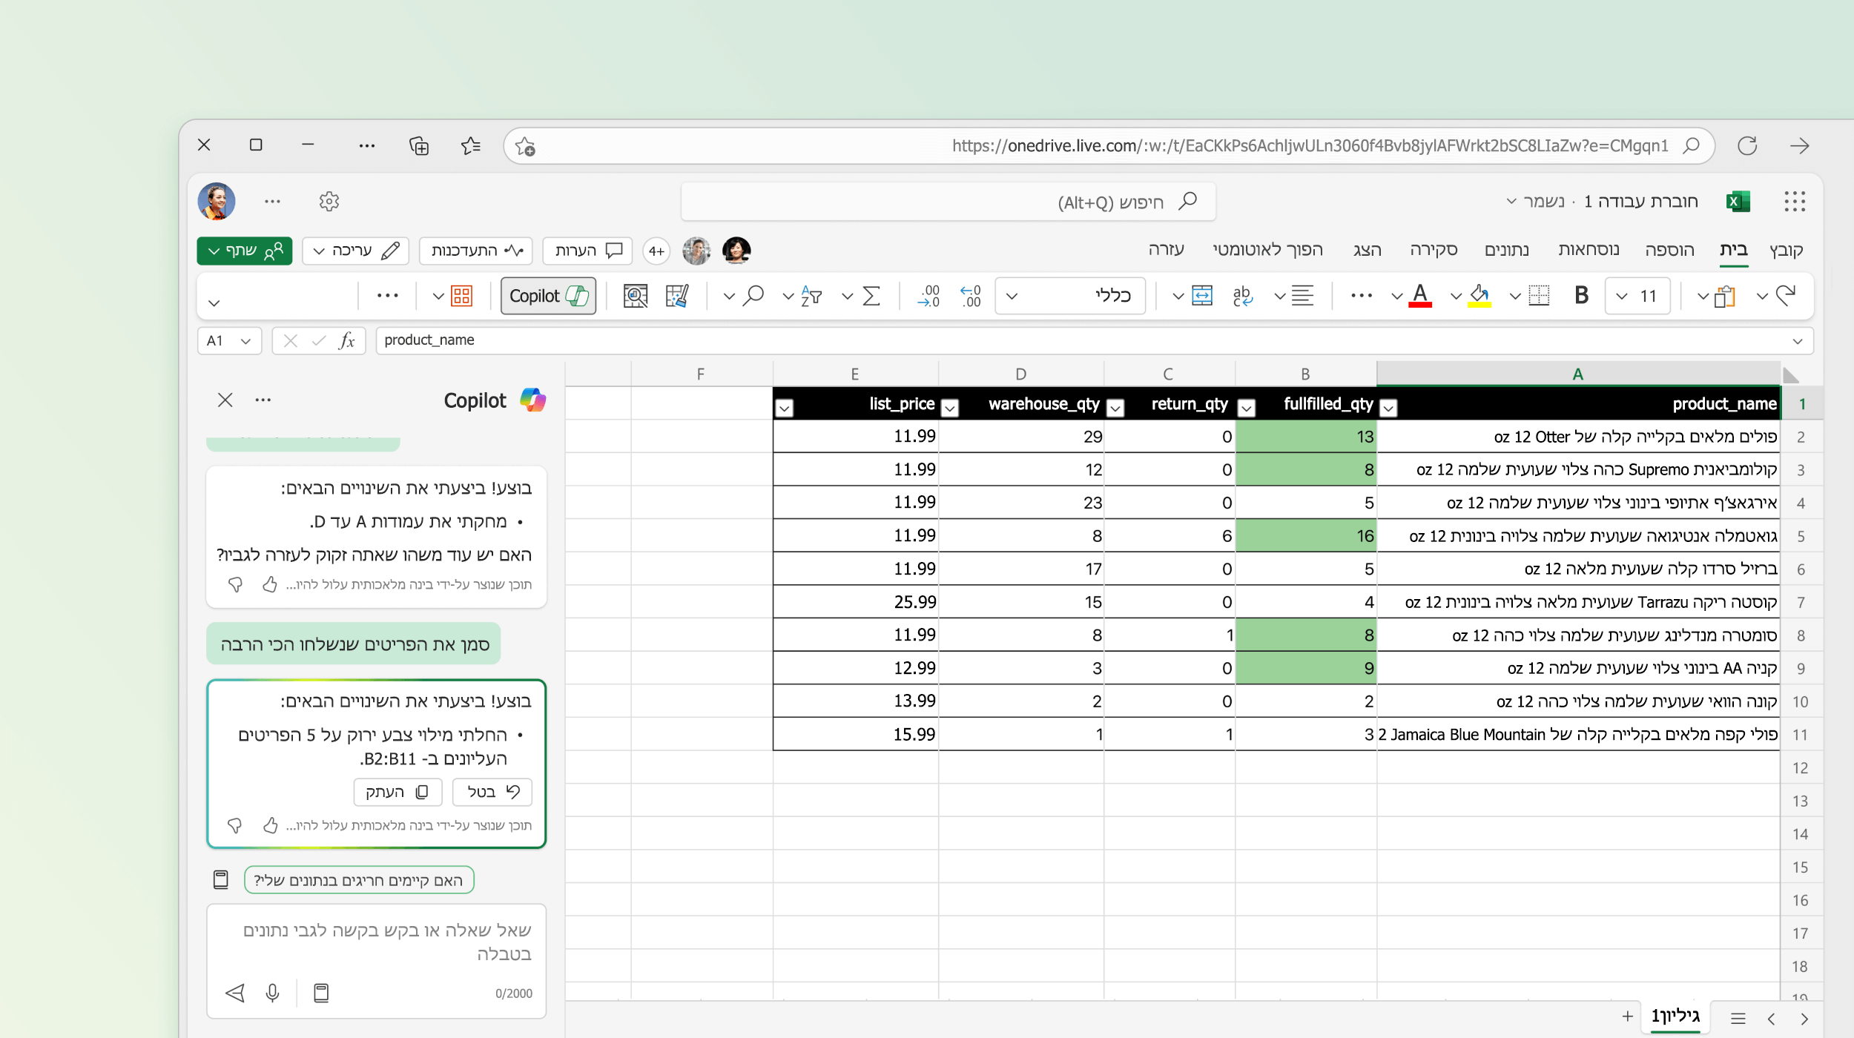
Task: Click the Find magnifier icon in ribbon
Action: pyautogui.click(x=753, y=296)
